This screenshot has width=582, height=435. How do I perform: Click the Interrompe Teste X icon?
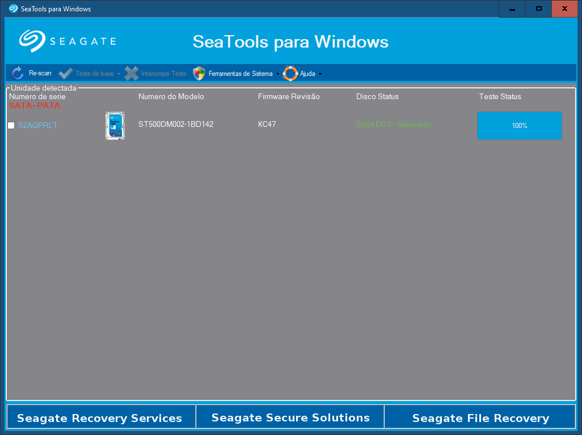(132, 74)
